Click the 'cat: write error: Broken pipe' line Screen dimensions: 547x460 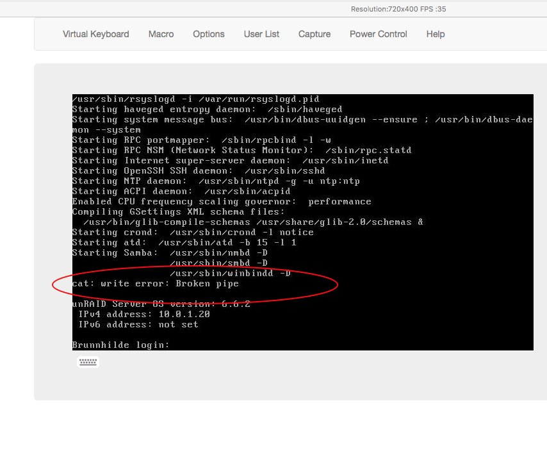[x=156, y=283]
